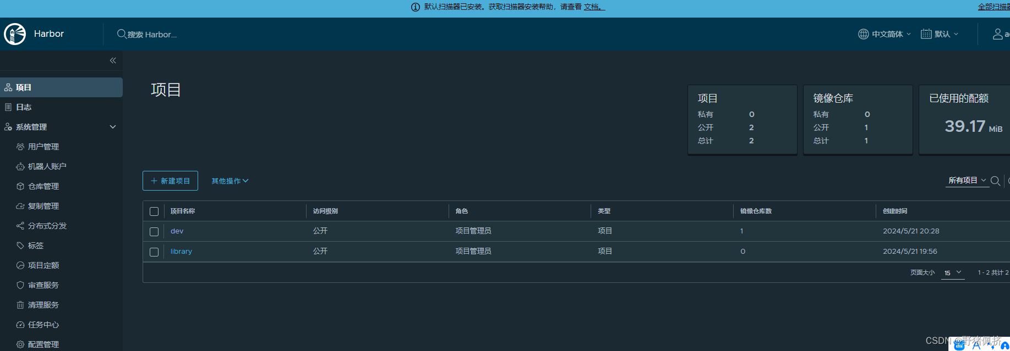
Task: Change page size dropdown showing 15
Action: 953,272
